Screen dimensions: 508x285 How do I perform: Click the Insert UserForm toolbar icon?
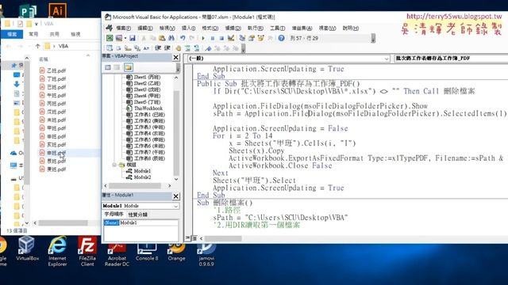tap(119, 38)
